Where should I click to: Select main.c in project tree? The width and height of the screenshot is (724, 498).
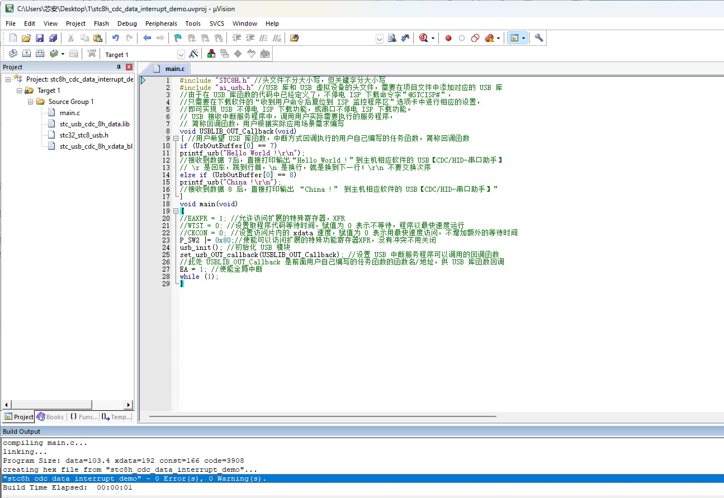[70, 113]
